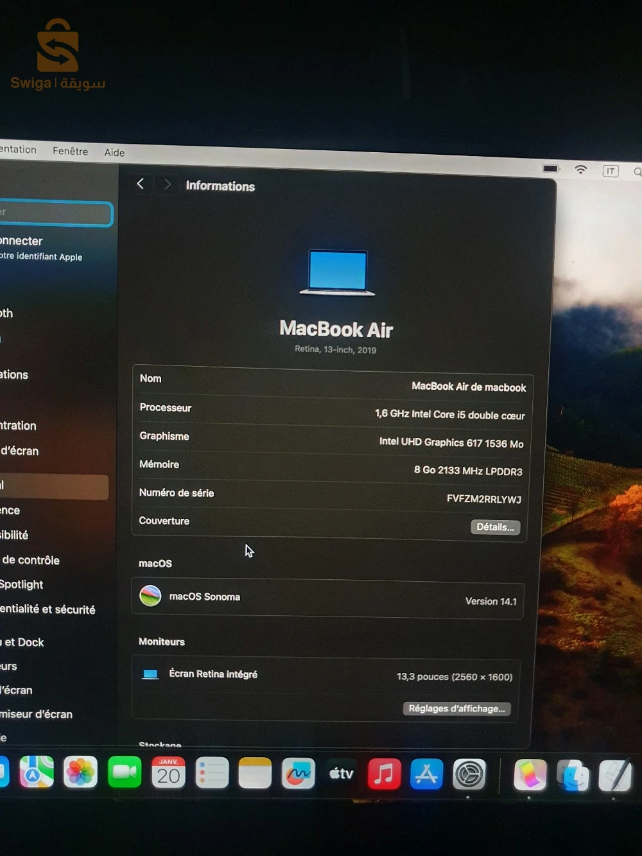This screenshot has width=642, height=856.
Task: Select the highlighted sidebar row
Action: pos(54,487)
